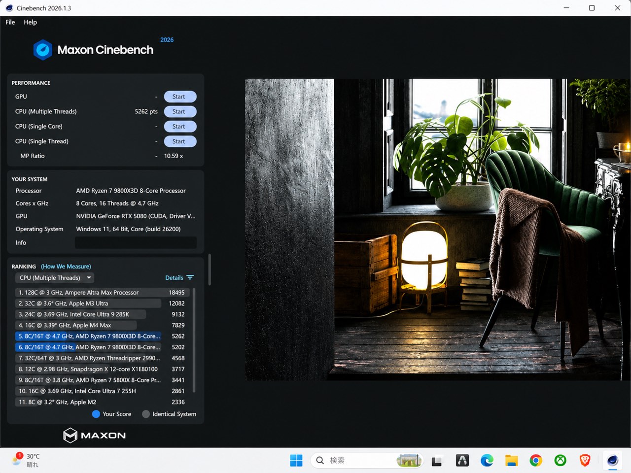
Task: Click the Maxon Cinebench logo icon
Action: 43,50
